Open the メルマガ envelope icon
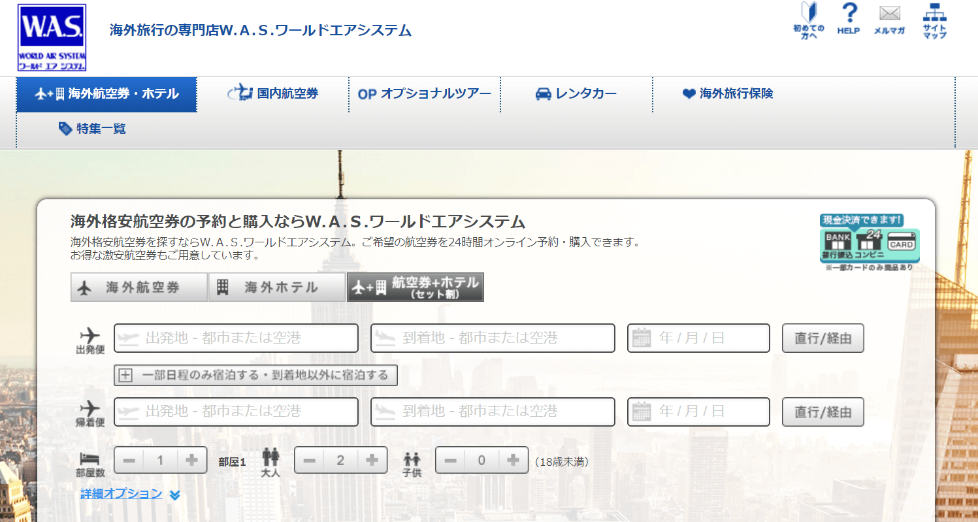 coord(889,20)
